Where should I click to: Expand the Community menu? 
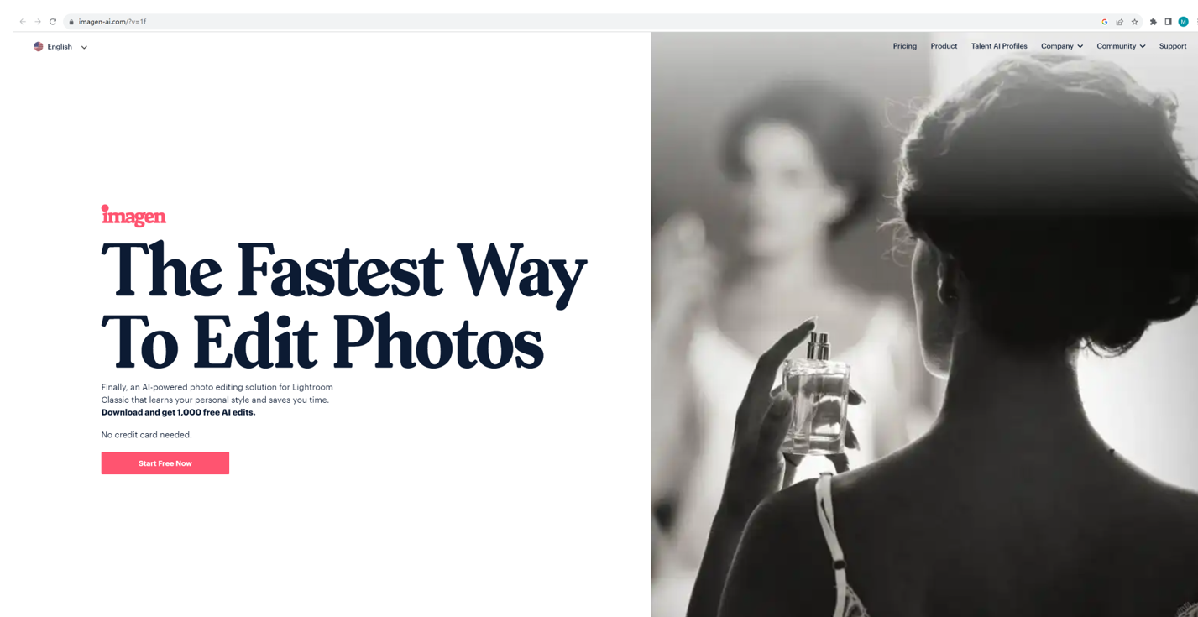click(1121, 46)
